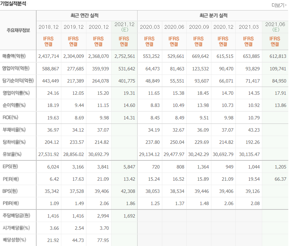Click the 시가배당률(%) row label
Image resolution: width=290 pixels, height=246 pixels.
16,228
